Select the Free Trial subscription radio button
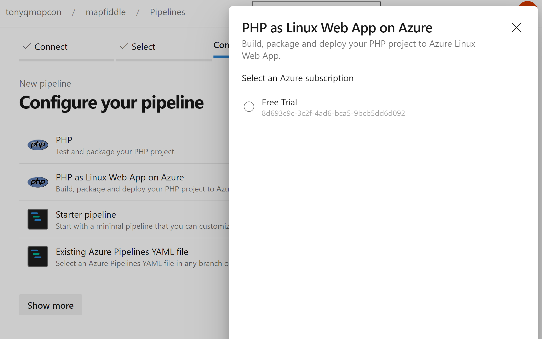This screenshot has height=339, width=542. click(249, 107)
